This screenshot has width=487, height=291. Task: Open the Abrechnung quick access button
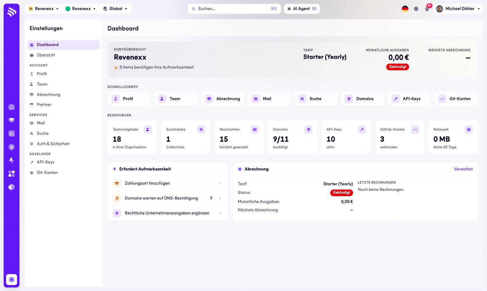pos(223,99)
